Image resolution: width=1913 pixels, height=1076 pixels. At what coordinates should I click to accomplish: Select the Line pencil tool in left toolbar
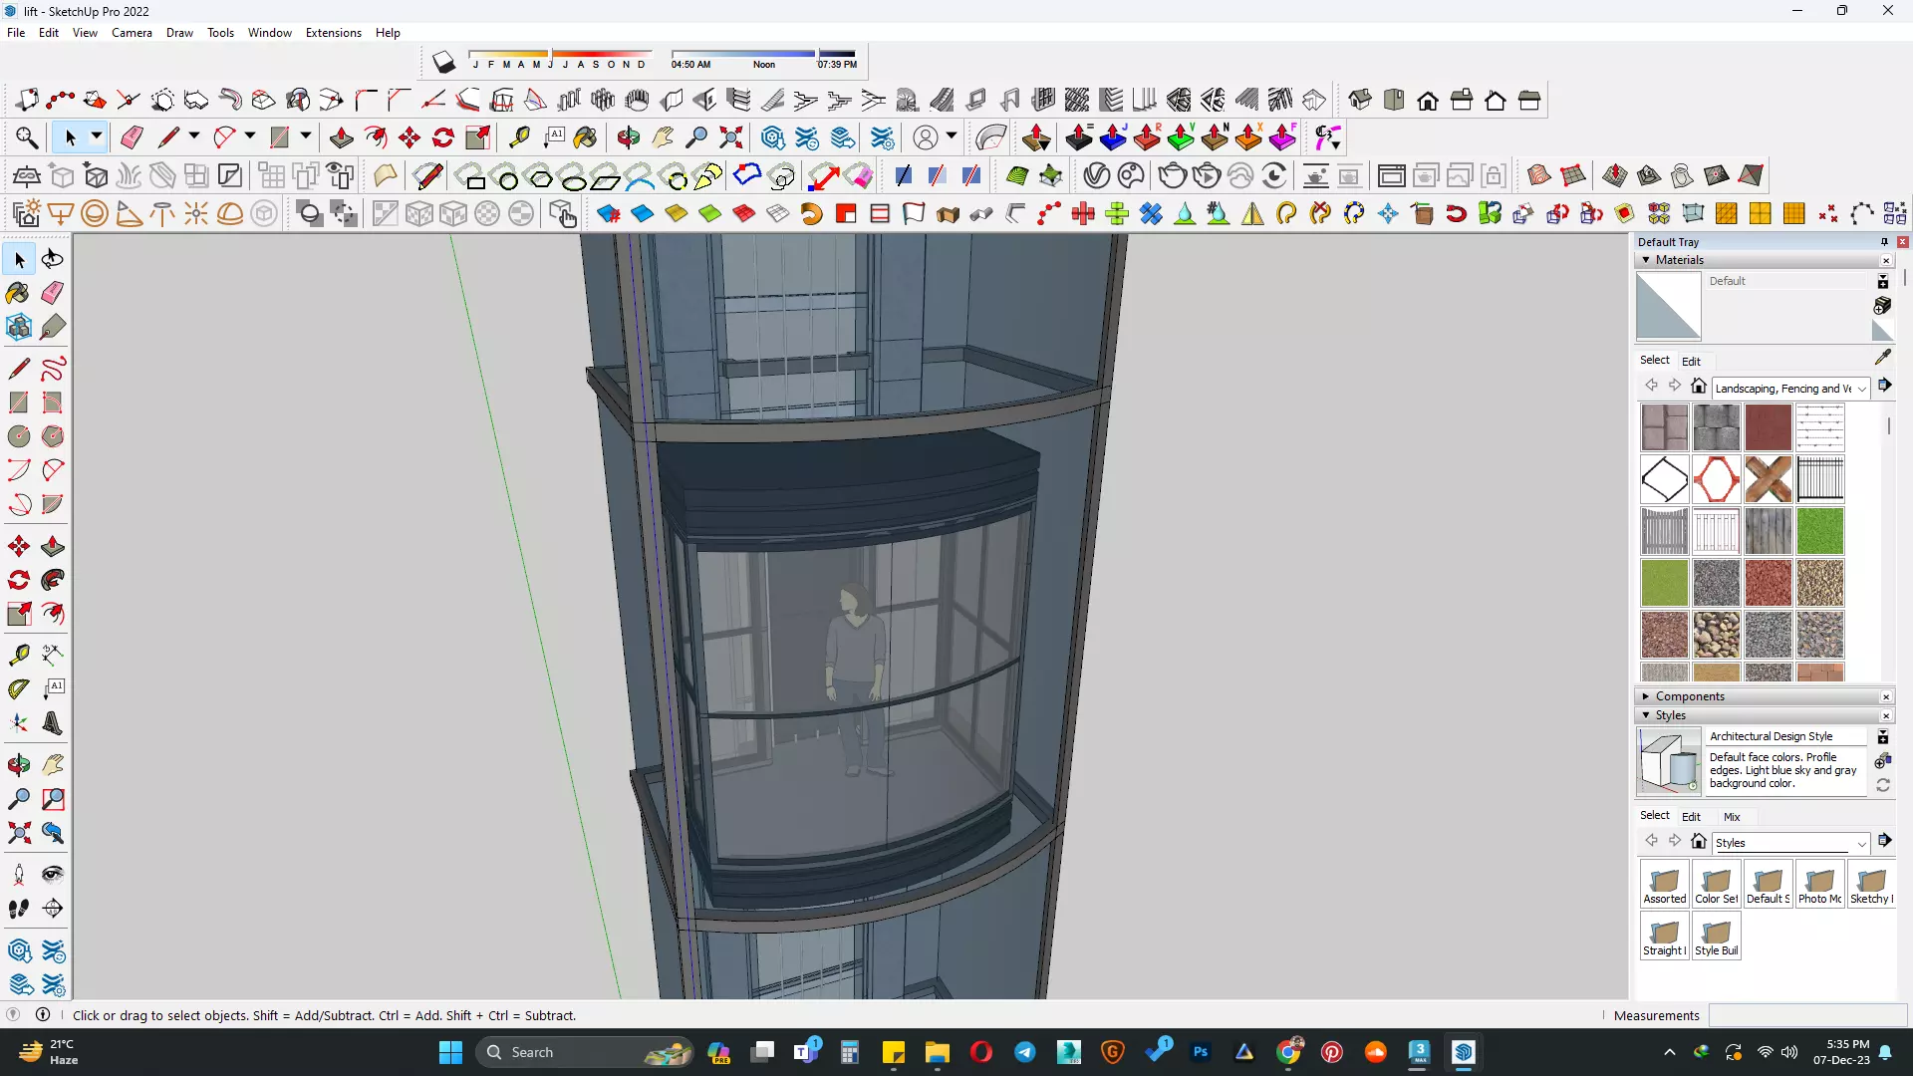coord(19,369)
